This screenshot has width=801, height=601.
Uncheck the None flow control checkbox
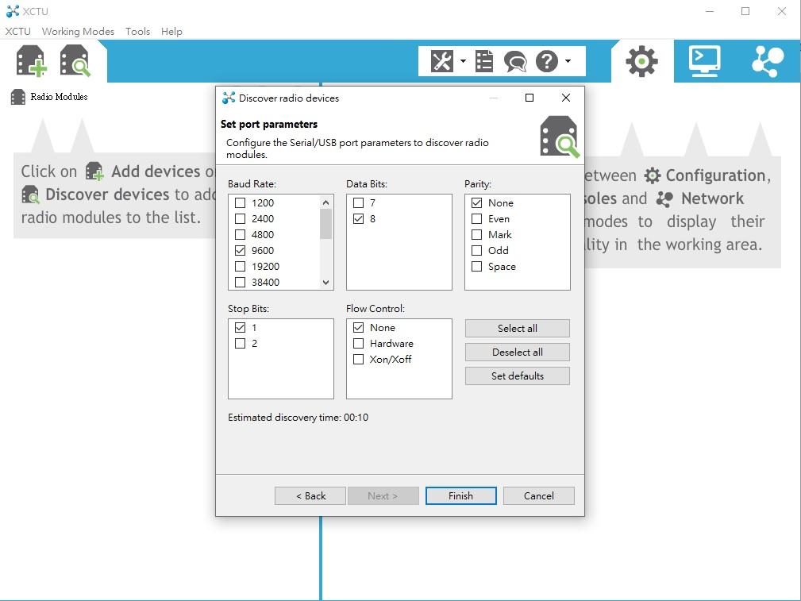359,328
